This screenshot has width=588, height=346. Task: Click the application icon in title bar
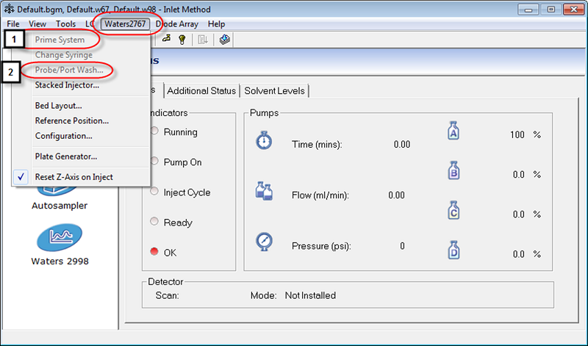click(x=9, y=9)
